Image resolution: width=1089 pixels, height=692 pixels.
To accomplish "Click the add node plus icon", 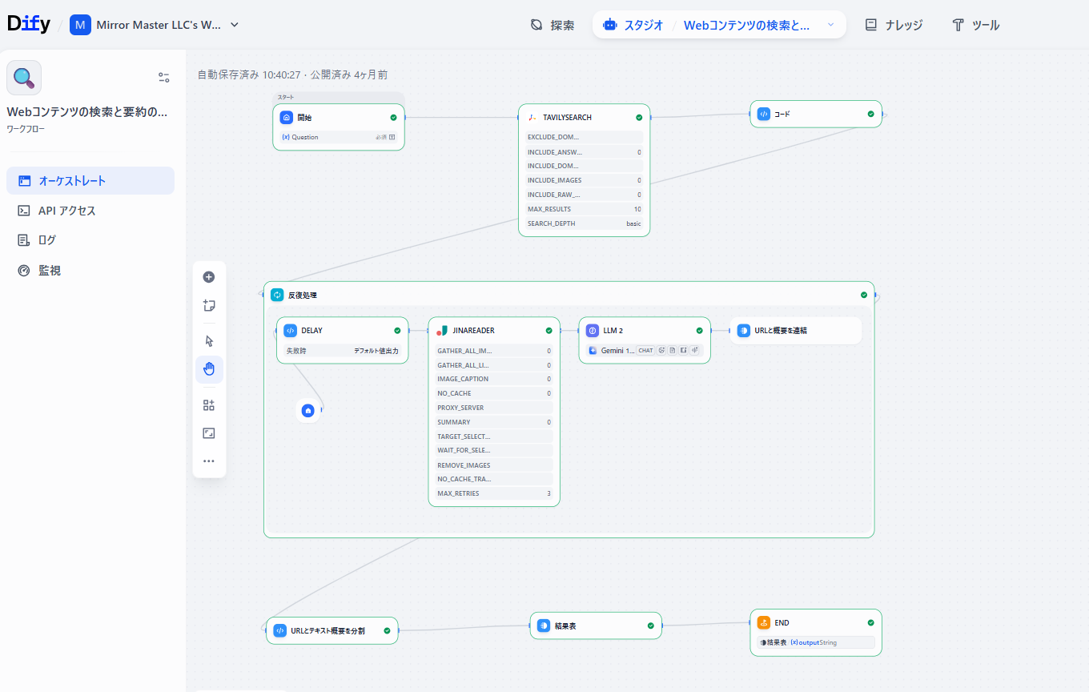I will pos(209,277).
